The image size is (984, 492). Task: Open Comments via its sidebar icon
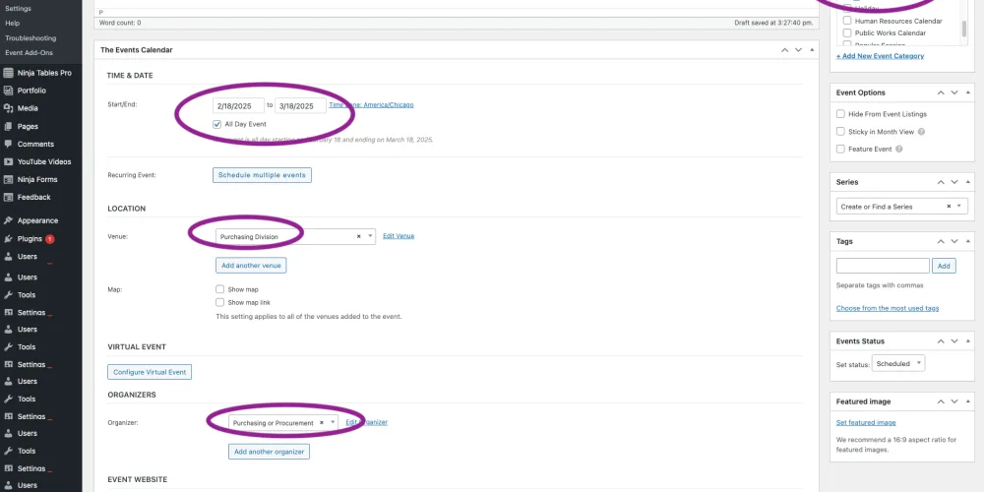pos(8,144)
